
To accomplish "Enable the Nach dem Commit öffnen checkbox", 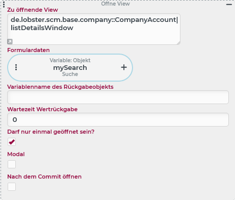I will click(x=12, y=187).
